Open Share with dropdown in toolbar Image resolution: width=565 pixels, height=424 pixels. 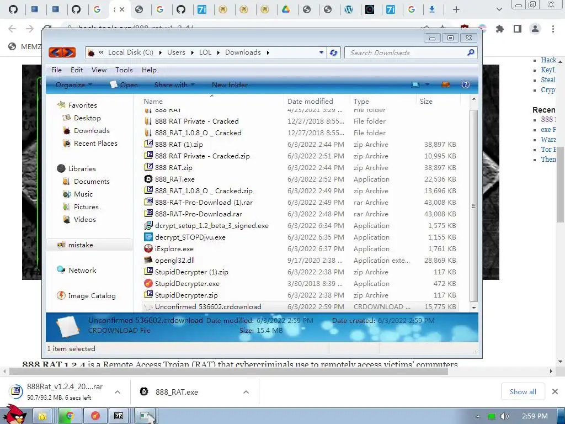pos(174,84)
